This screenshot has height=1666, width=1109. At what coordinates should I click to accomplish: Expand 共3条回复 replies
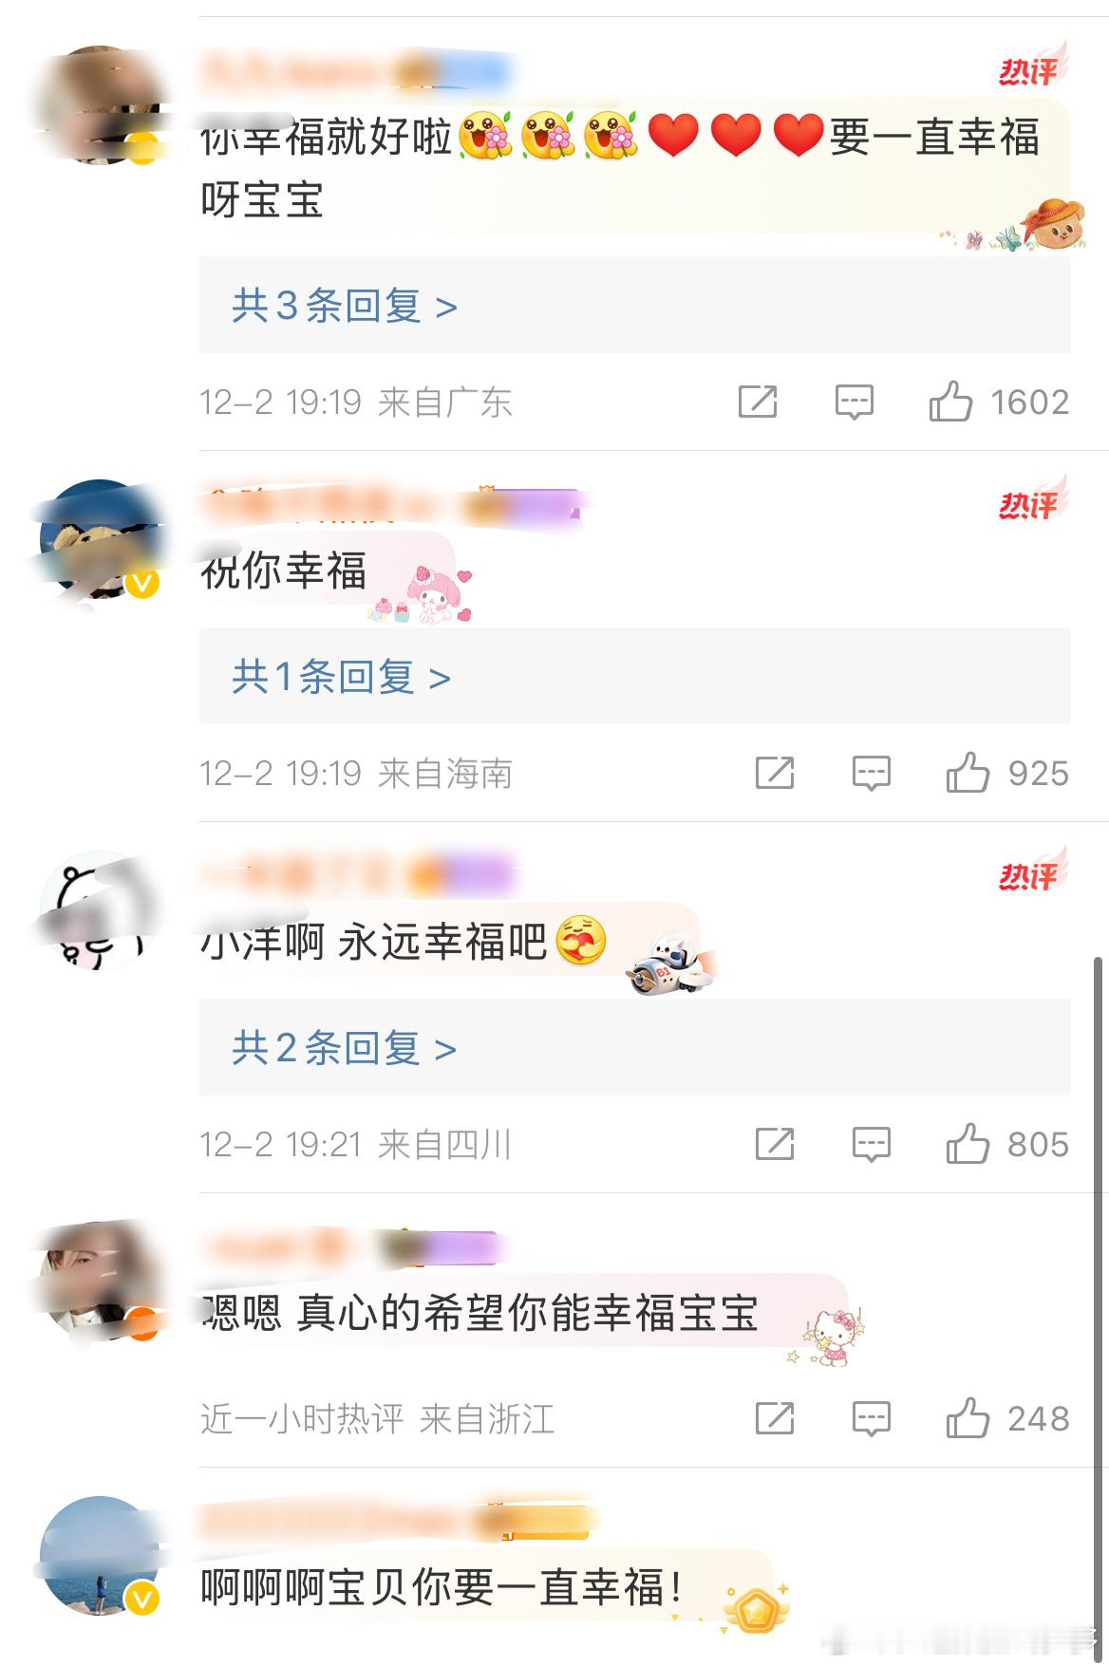tap(345, 306)
